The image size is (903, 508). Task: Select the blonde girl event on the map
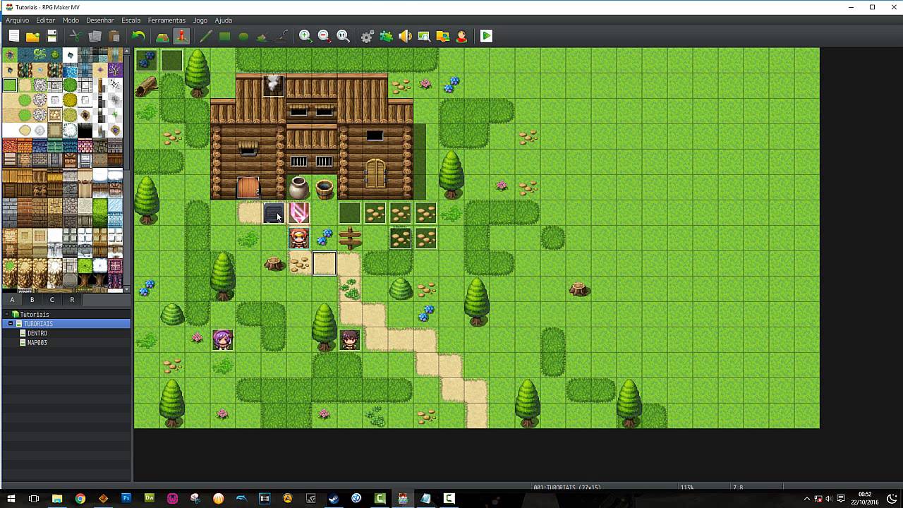tap(299, 238)
